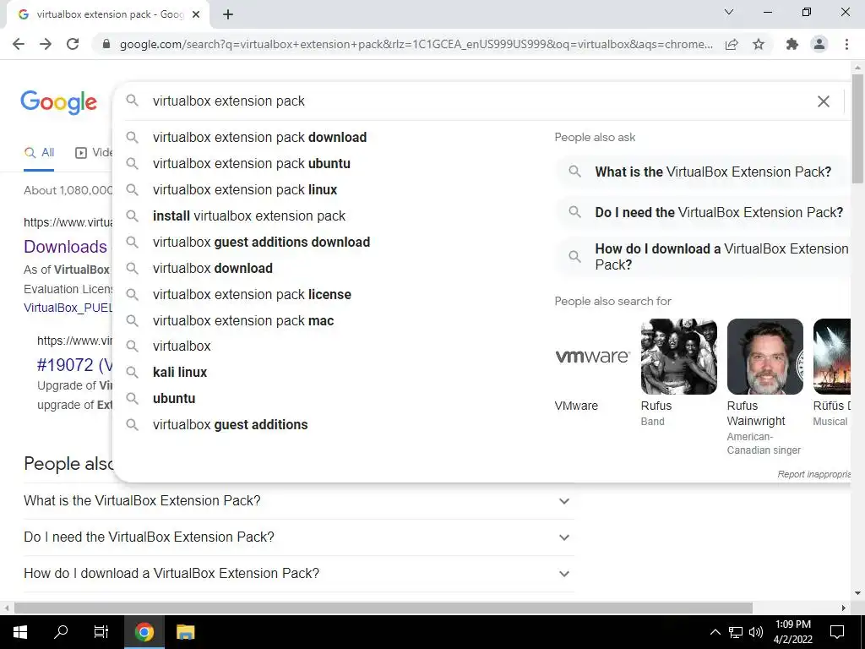Click the share page icon in address bar
The width and height of the screenshot is (865, 649).
732,44
